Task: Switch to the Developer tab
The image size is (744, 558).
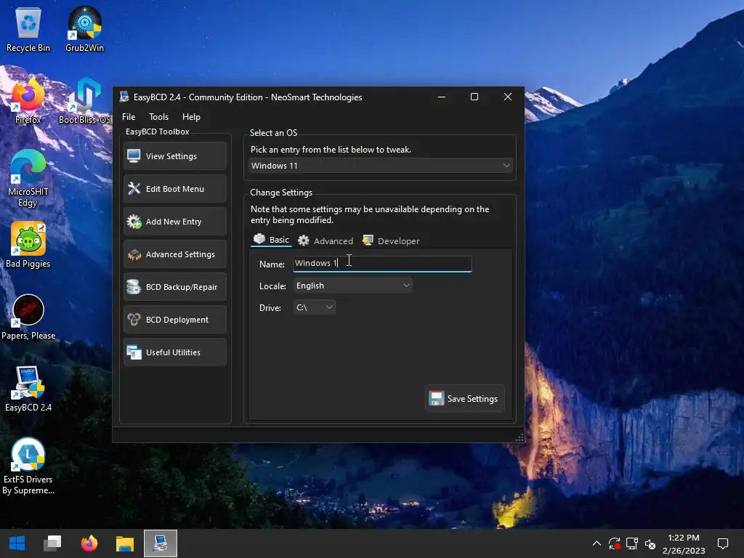Action: click(391, 240)
